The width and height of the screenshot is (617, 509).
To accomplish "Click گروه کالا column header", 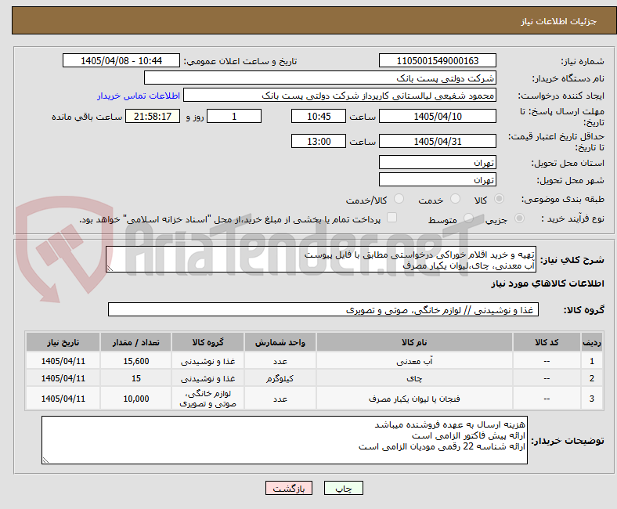I will [207, 342].
